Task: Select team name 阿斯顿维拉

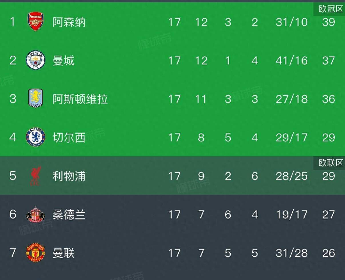Action: (x=80, y=99)
